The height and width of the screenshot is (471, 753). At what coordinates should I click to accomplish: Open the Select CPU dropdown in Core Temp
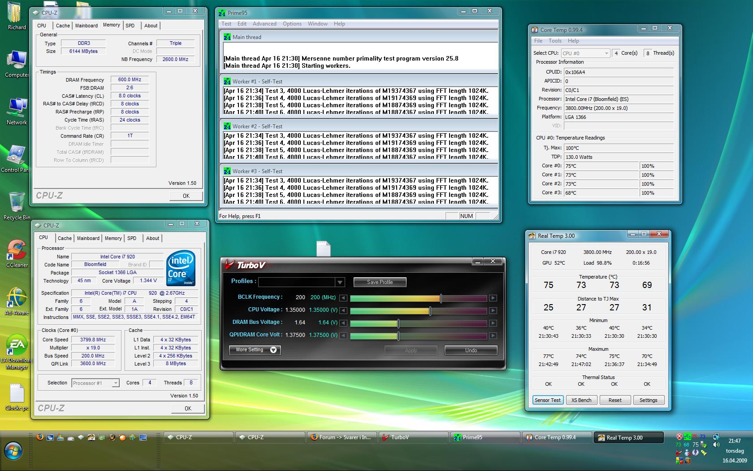pyautogui.click(x=585, y=53)
